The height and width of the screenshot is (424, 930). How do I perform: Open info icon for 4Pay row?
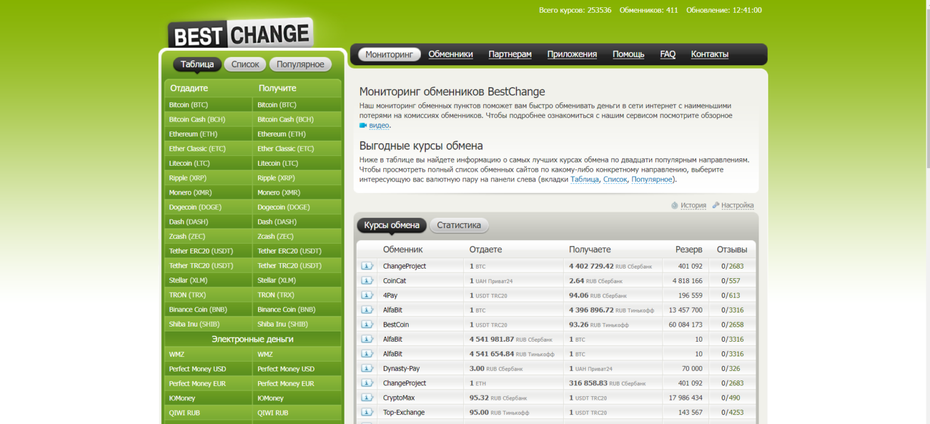tap(367, 295)
